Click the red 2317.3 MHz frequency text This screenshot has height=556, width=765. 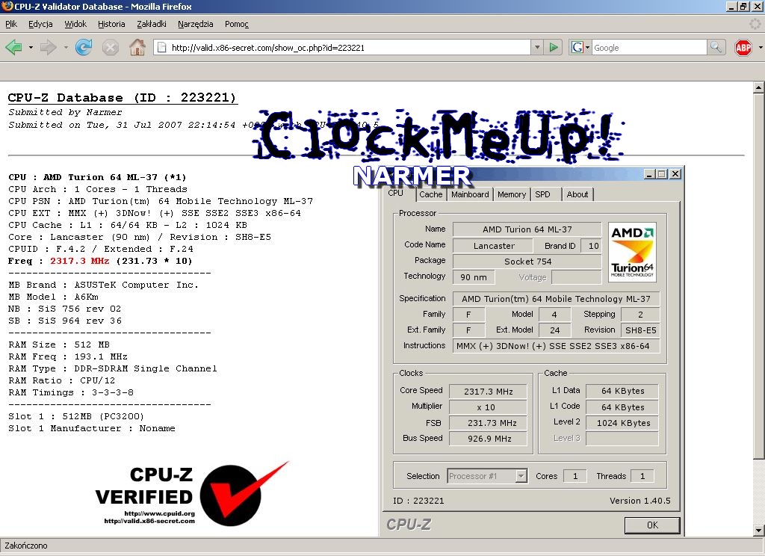click(80, 261)
